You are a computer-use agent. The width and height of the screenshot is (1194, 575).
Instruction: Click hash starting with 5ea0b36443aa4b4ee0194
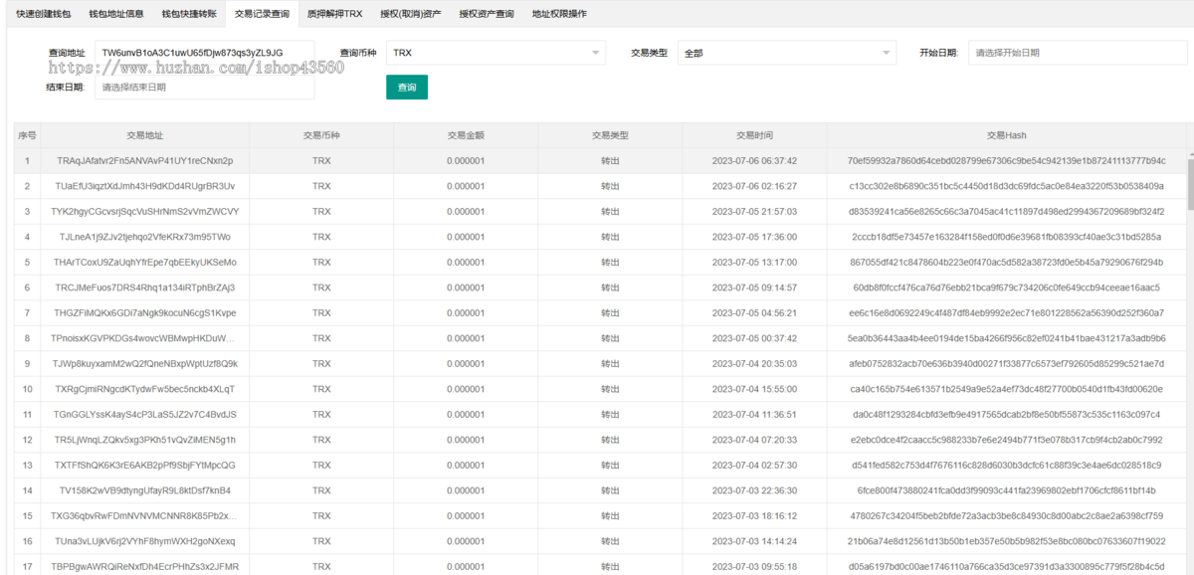click(1006, 338)
